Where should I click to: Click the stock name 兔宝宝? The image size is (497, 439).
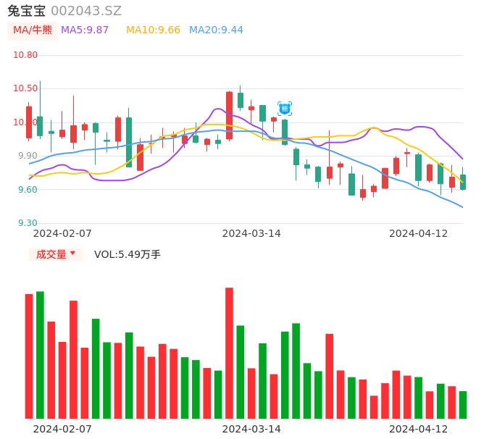coord(27,11)
